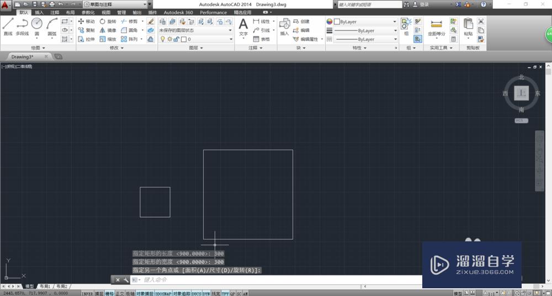The width and height of the screenshot is (552, 296).
Task: Switch to the 视图 ribbon tab
Action: (106, 12)
